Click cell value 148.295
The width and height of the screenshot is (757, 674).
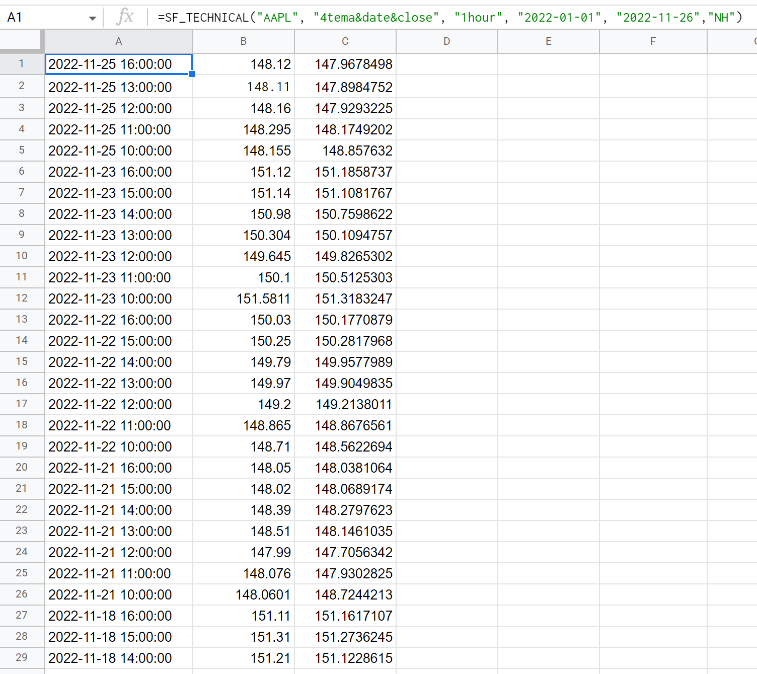pos(244,129)
